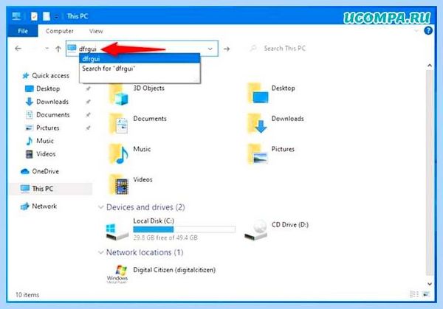Select the Videos folder in main pane
The height and width of the screenshot is (309, 443).
pyautogui.click(x=131, y=184)
